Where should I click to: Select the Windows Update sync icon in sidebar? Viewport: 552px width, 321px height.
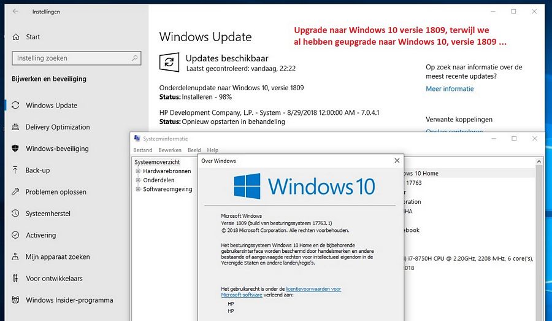coord(15,105)
